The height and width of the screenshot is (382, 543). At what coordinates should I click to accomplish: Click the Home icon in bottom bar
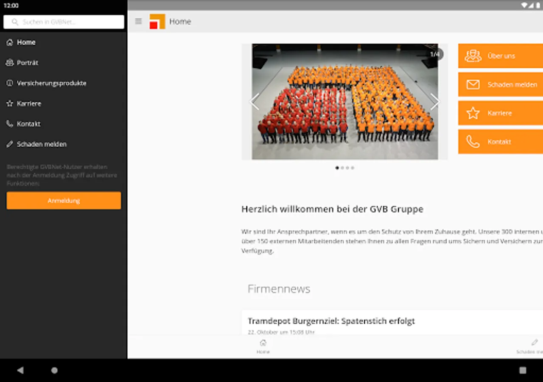pyautogui.click(x=263, y=343)
